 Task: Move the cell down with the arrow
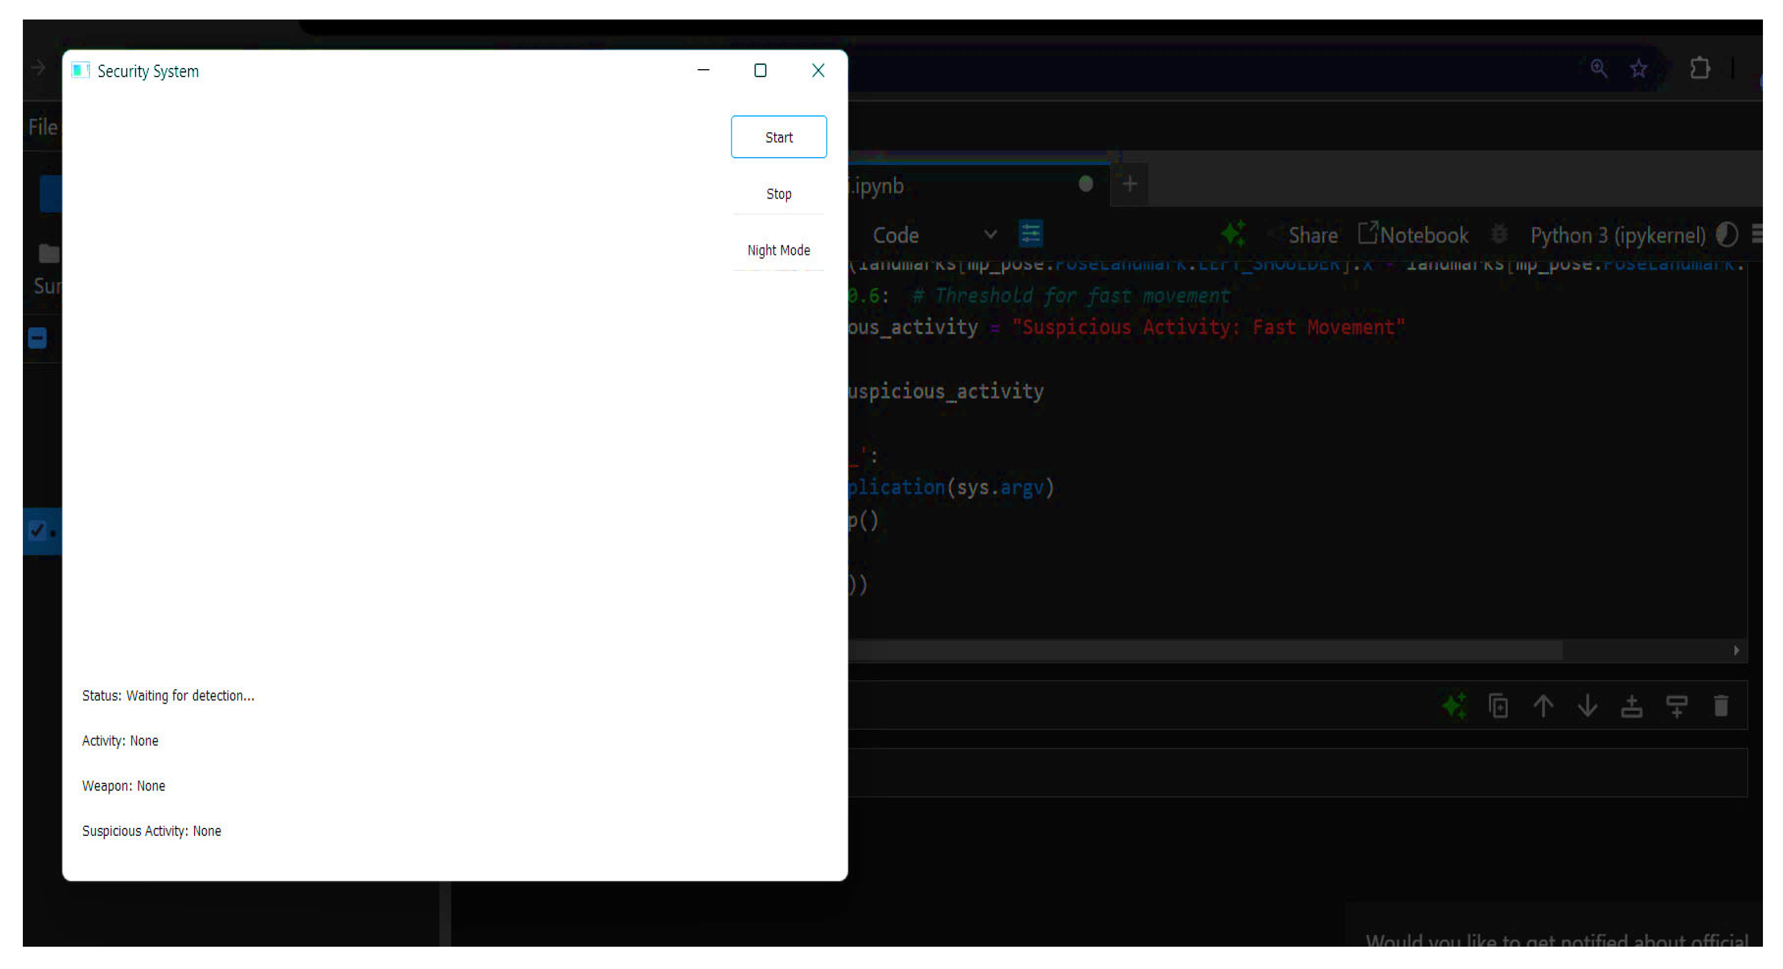point(1587,706)
